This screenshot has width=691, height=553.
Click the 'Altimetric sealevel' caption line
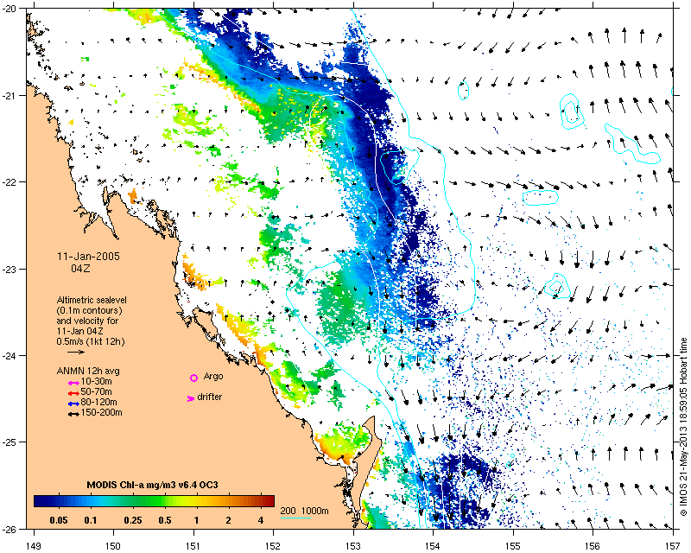pos(92,300)
